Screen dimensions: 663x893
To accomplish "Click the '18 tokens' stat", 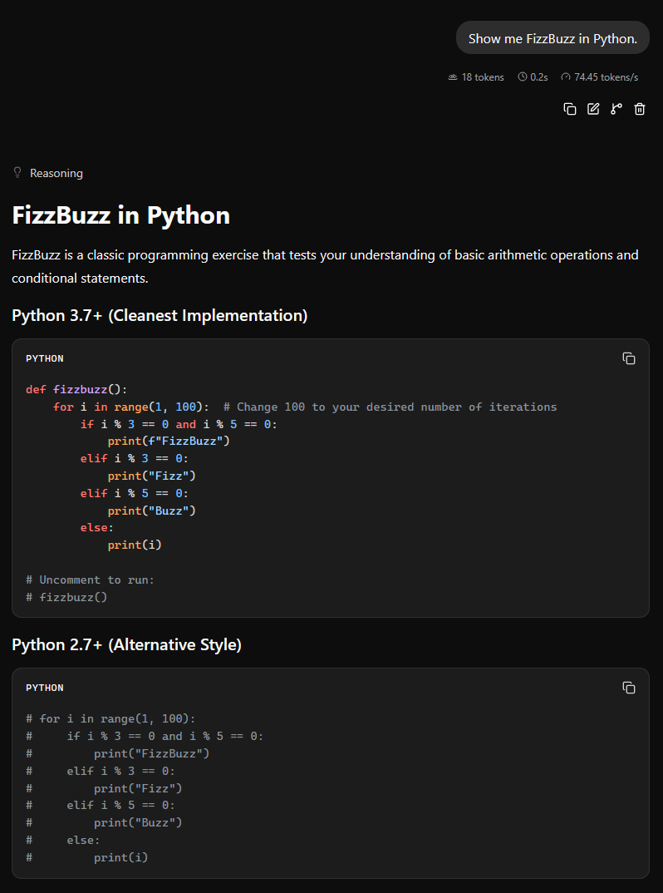I will tap(476, 76).
